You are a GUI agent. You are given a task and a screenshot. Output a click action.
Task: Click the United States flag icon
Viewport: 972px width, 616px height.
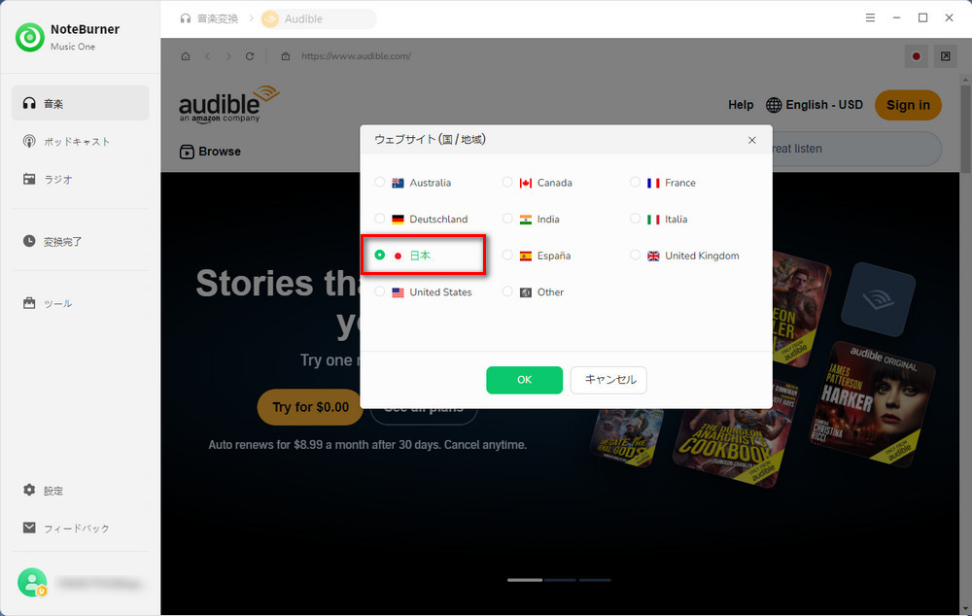click(398, 292)
